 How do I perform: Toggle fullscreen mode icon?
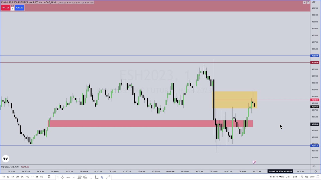coord(318,177)
